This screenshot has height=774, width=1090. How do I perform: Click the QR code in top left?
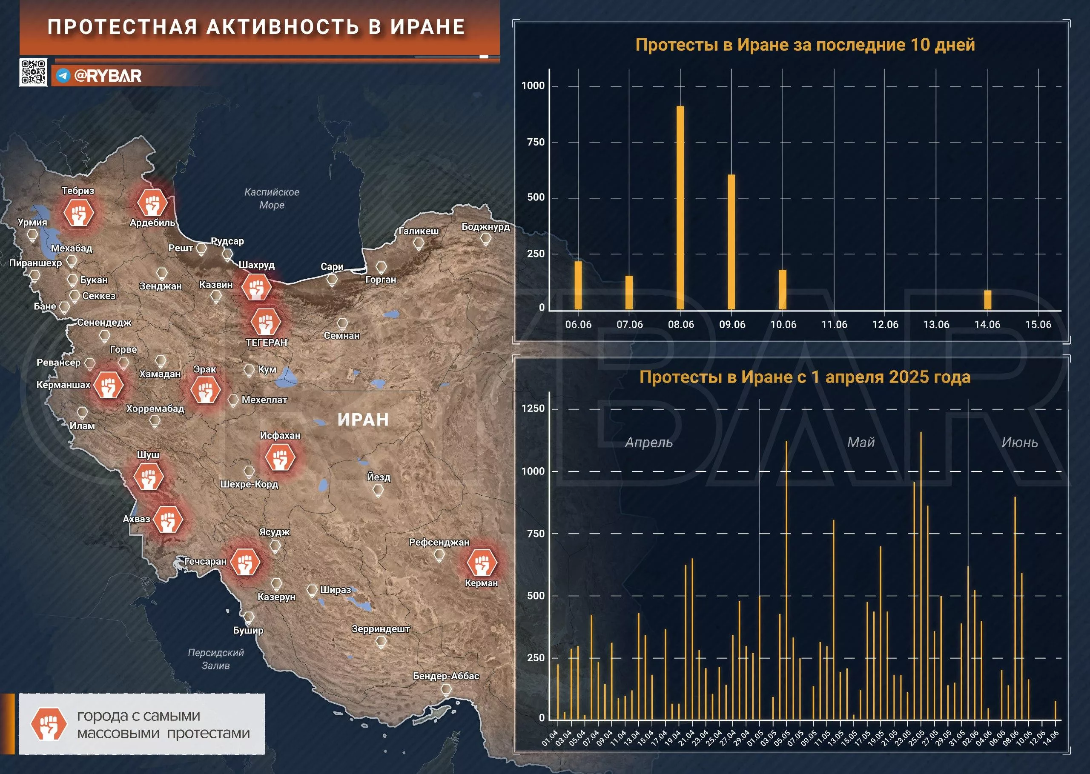33,72
